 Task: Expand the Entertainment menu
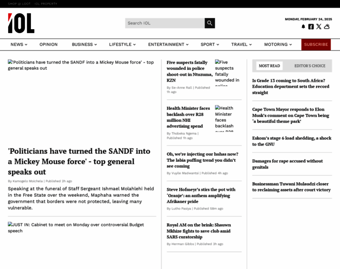168,44
